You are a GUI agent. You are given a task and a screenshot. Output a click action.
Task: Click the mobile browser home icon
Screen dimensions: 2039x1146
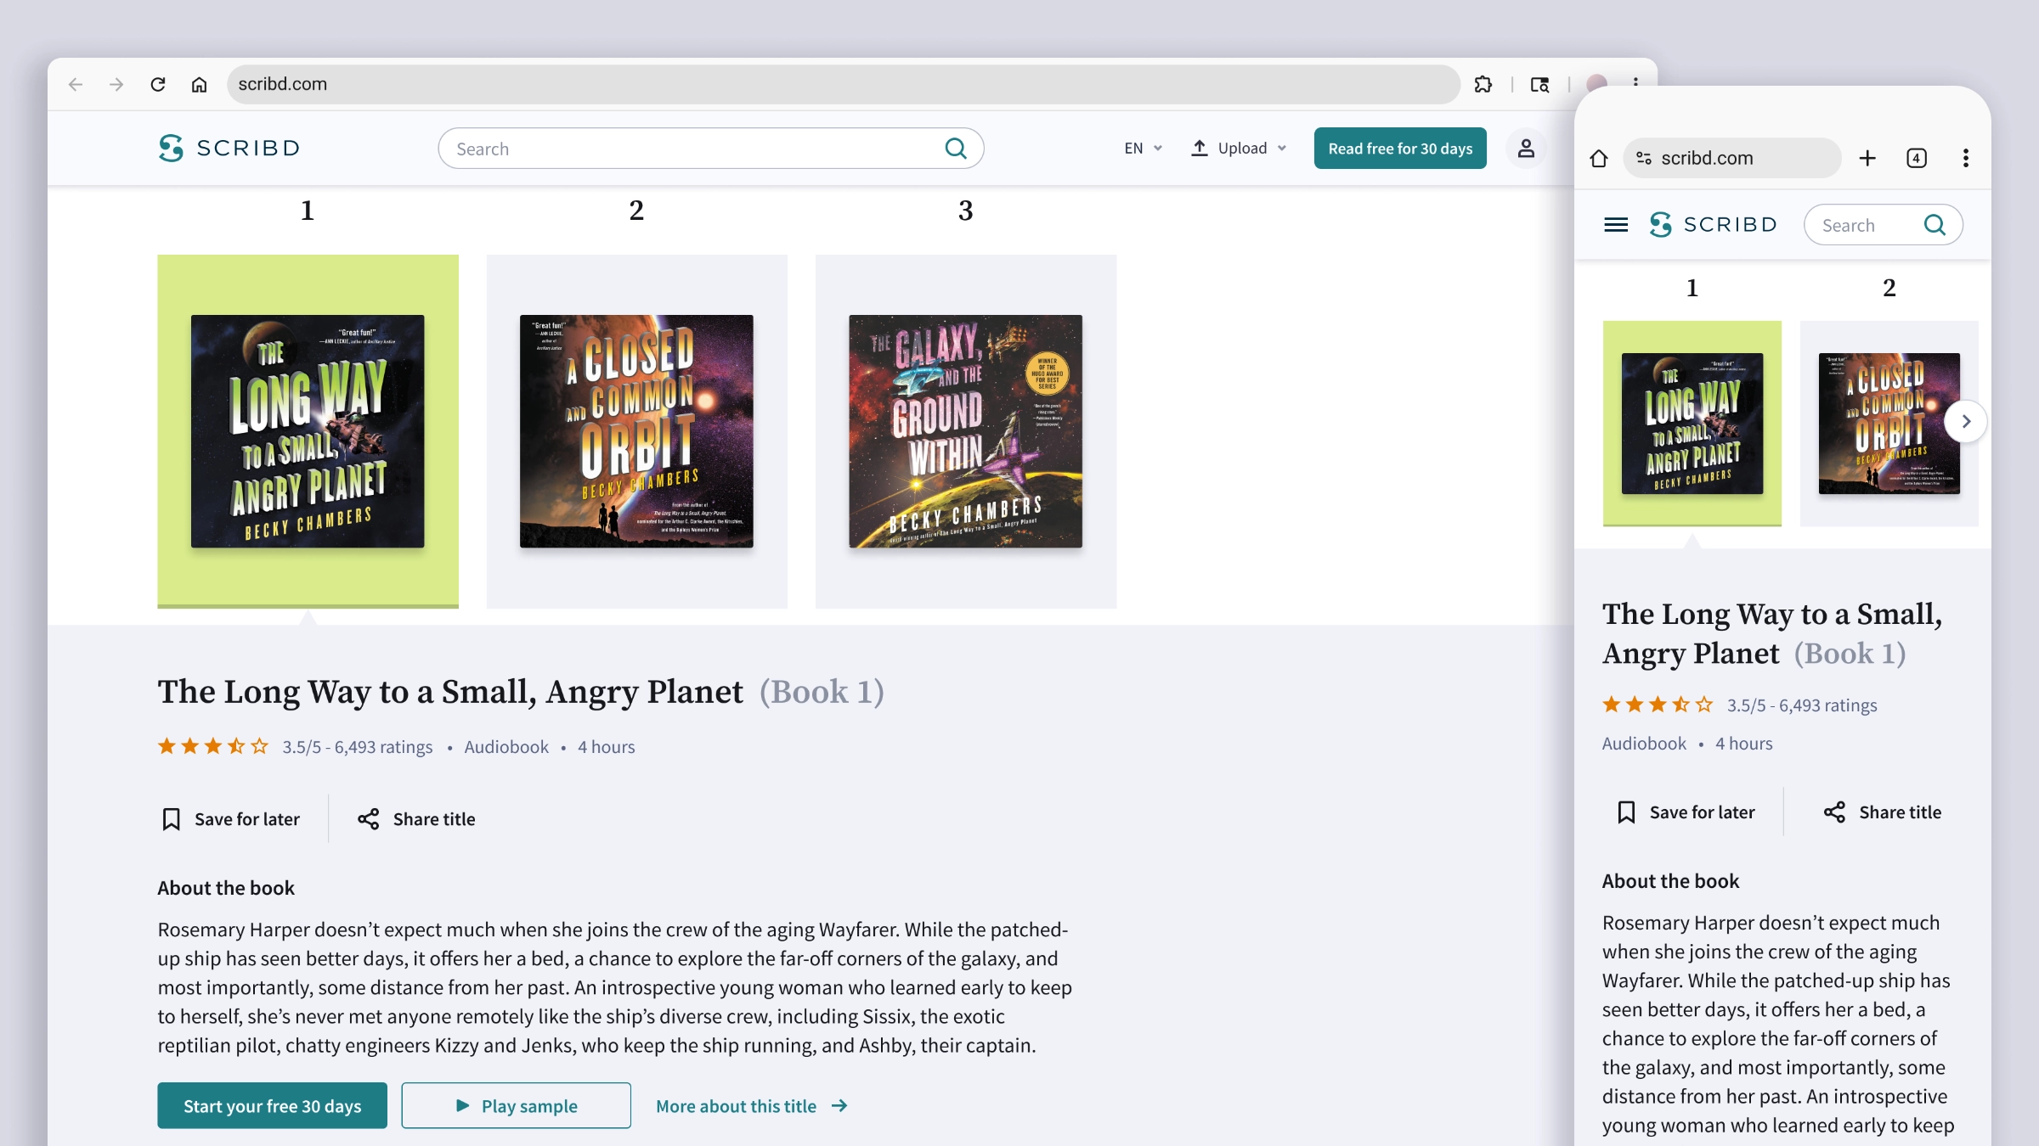click(1599, 158)
